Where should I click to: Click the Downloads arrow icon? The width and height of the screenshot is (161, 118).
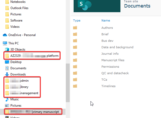point(7,74)
